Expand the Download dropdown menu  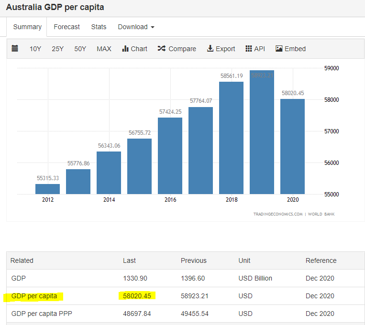point(136,27)
